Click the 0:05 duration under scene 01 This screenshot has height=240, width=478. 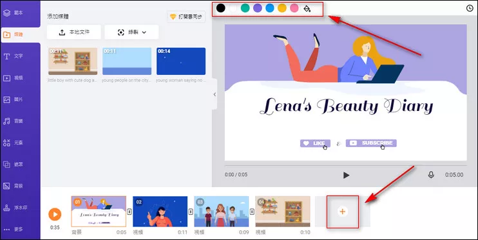click(121, 232)
